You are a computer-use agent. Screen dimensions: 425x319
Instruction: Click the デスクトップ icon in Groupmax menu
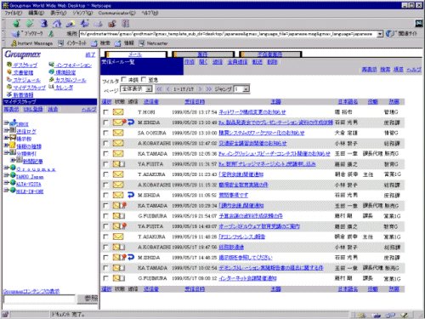[x=9, y=65]
